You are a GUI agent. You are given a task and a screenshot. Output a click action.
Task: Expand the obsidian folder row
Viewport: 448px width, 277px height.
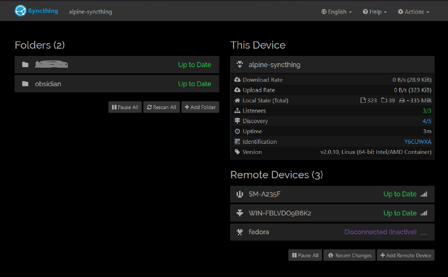(117, 84)
